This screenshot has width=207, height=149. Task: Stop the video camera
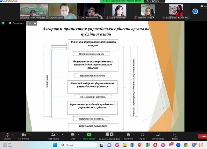(24, 136)
